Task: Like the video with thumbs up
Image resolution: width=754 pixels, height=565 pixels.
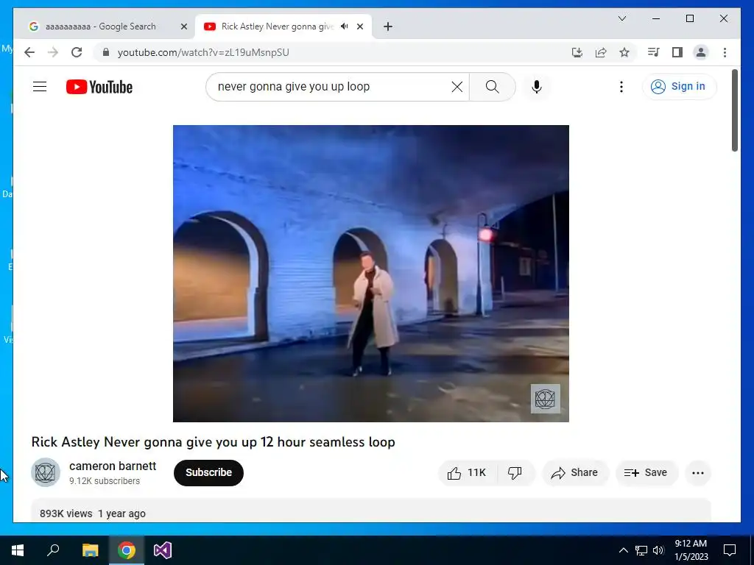Action: pos(467,473)
